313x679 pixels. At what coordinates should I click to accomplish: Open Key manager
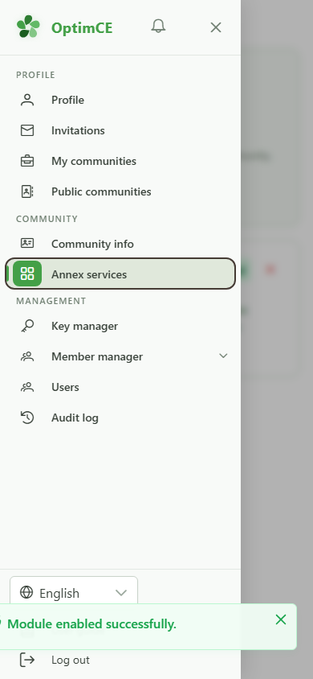(120, 326)
